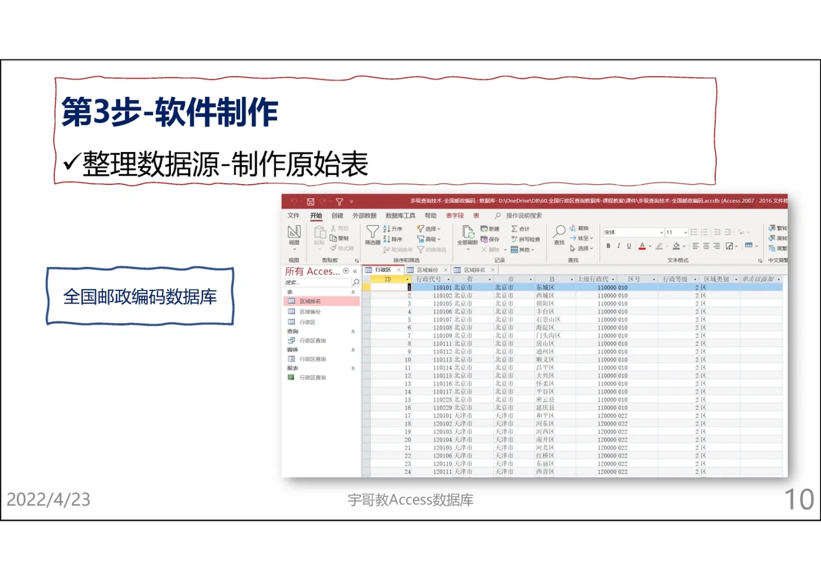Switch to the 创建 ribbon tab
The width and height of the screenshot is (821, 580).
click(337, 215)
